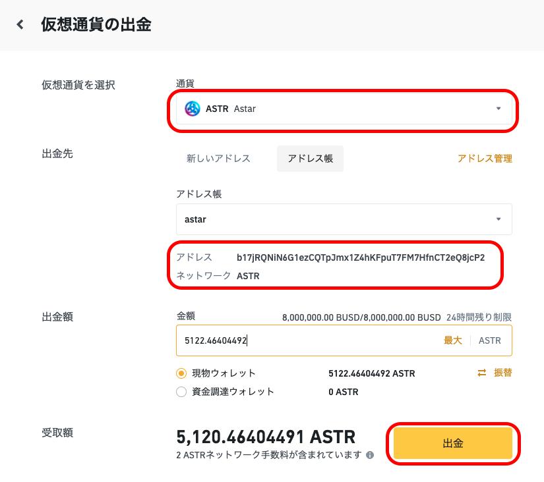Switch to the アドレス帳 tab
This screenshot has width=544, height=482.
coord(310,158)
